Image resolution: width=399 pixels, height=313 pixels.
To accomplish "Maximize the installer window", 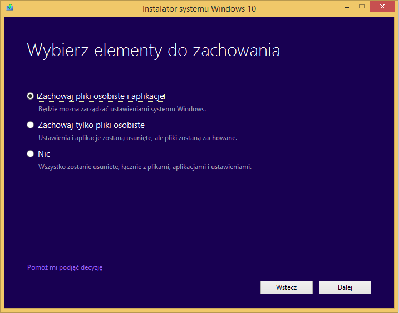I will pos(362,7).
